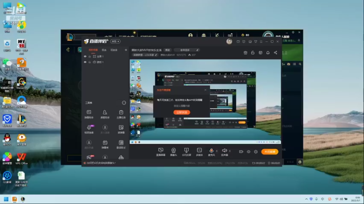
Task: Collapse the toolbox panel
Action: click(124, 103)
